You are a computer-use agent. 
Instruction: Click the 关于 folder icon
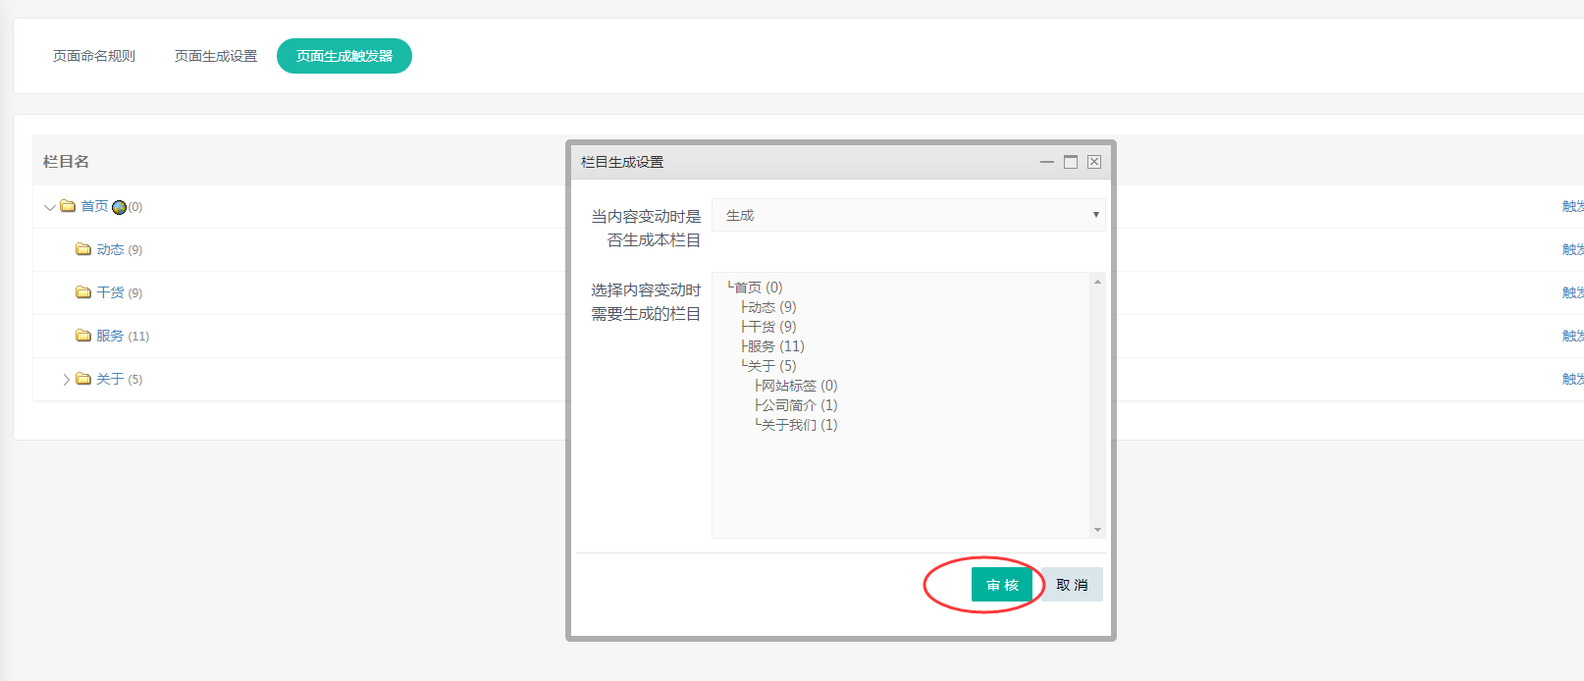tap(83, 379)
